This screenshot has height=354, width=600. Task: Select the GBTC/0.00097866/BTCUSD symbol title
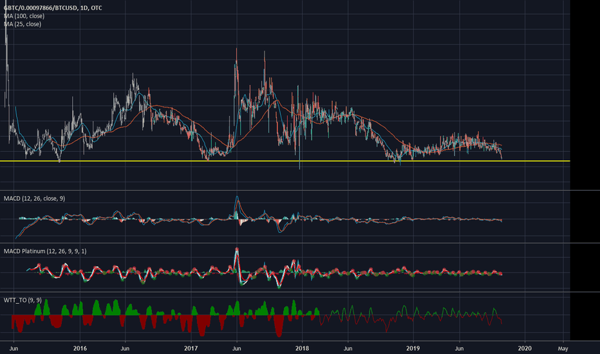coord(53,8)
